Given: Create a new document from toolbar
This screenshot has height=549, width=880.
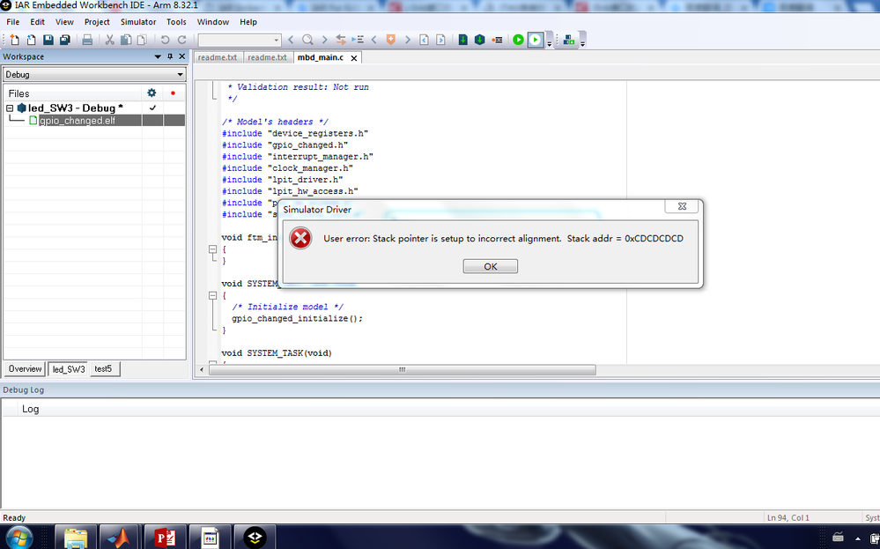Looking at the screenshot, I should coord(15,40).
